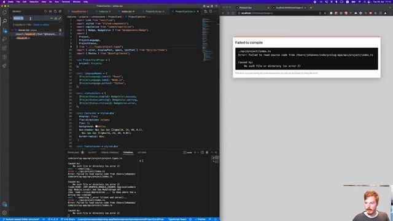The width and height of the screenshot is (393, 221).
Task: Select the TypeScript React language mode
Action: [177, 219]
